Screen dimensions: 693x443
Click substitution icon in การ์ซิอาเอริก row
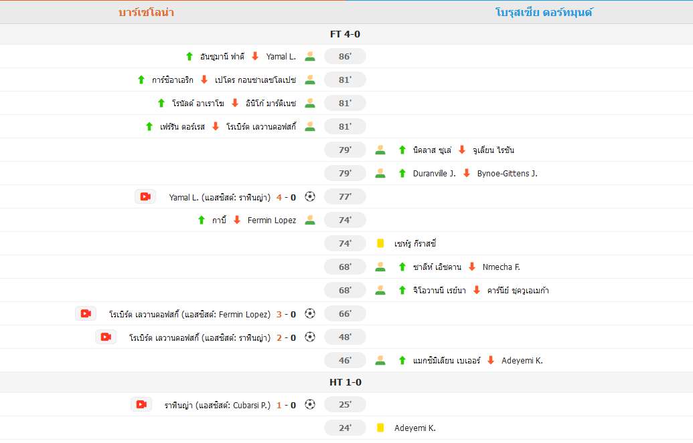click(310, 80)
